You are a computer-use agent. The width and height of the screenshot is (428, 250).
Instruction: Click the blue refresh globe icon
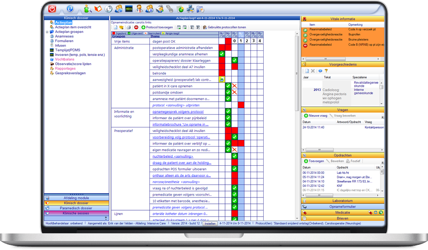tap(70, 9)
